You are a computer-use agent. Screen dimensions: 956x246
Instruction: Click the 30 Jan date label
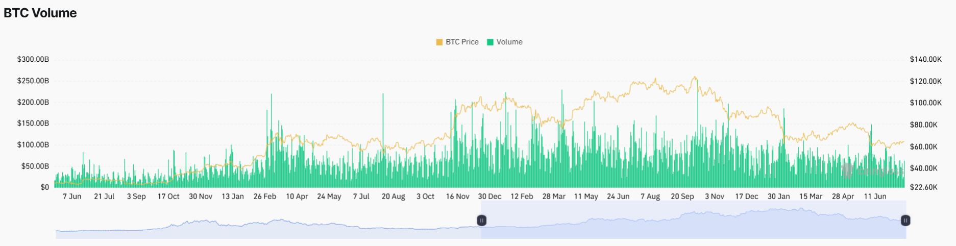[x=779, y=196]
